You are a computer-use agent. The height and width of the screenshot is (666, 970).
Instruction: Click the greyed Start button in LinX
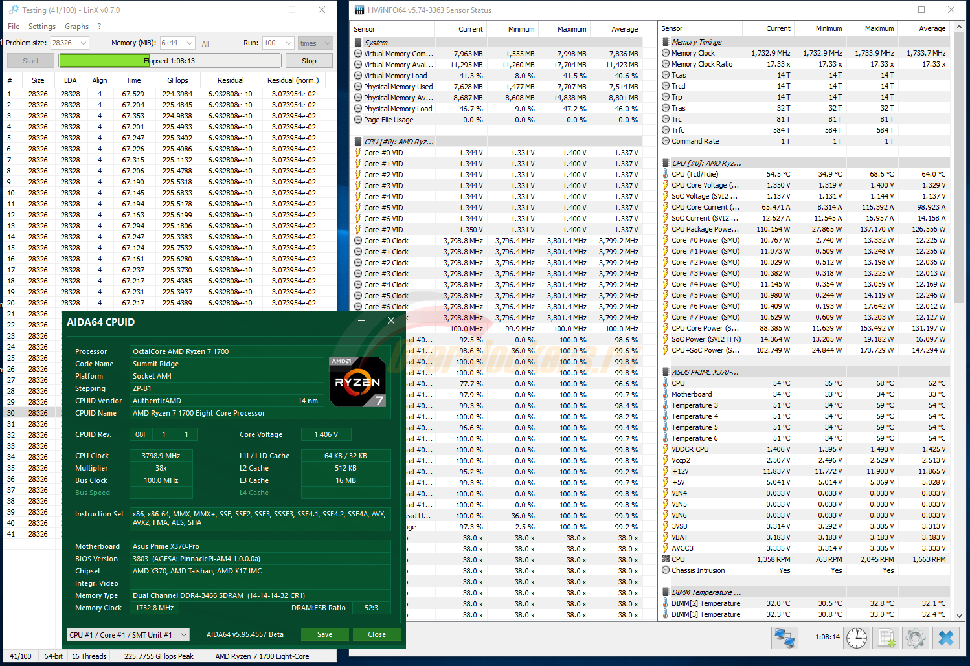30,61
